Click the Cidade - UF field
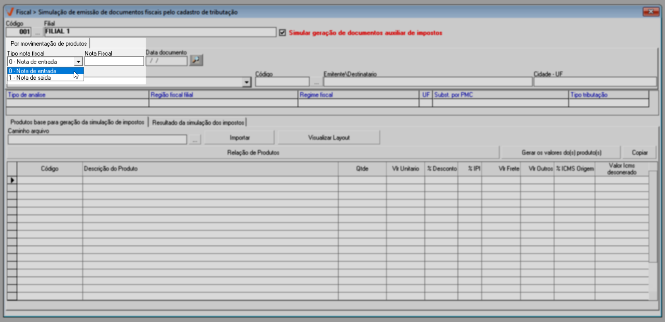The image size is (665, 322). point(595,82)
